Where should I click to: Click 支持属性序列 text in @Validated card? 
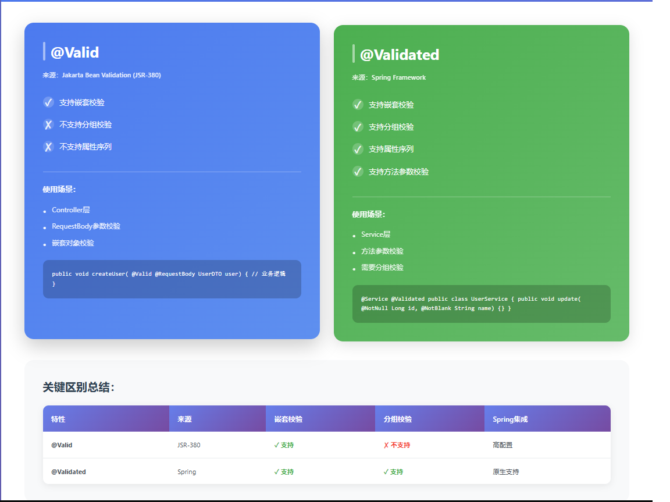click(391, 149)
